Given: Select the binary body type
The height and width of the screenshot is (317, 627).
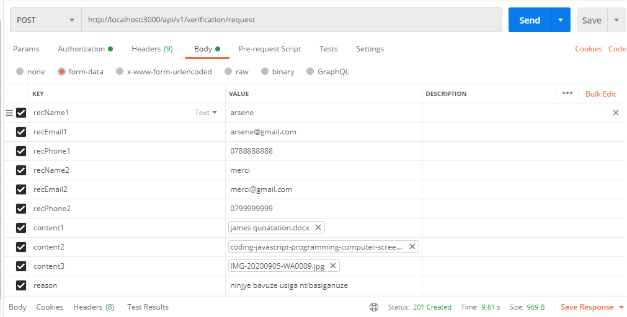Looking at the screenshot, I should pyautogui.click(x=265, y=71).
